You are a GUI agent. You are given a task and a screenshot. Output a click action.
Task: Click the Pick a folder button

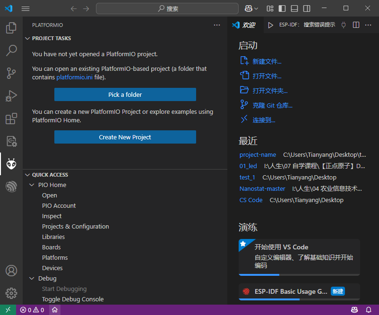coord(125,94)
